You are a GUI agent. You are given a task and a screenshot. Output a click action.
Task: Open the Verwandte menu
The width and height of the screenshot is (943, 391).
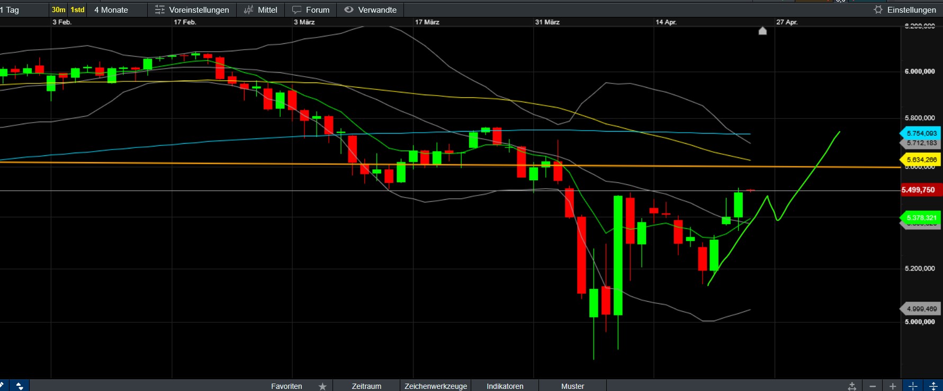(x=371, y=10)
